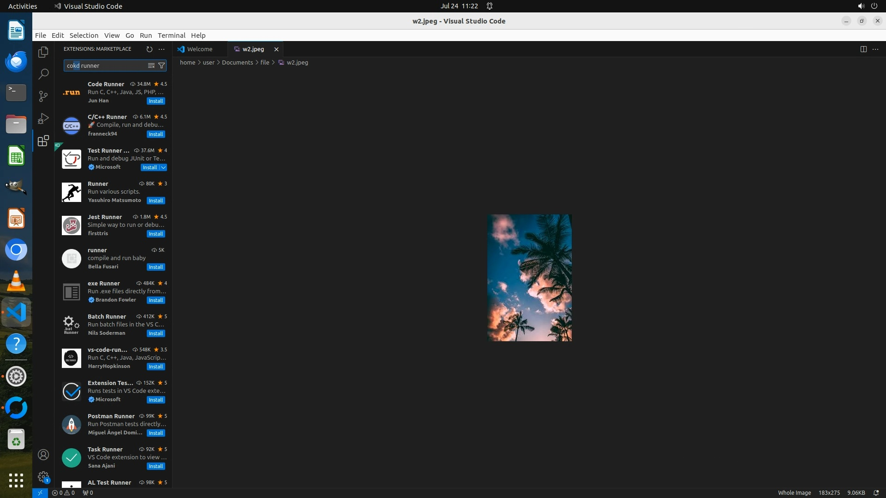Screen dimensions: 886x498
Task: Open the Explorer view icon
Action: [x=43, y=52]
